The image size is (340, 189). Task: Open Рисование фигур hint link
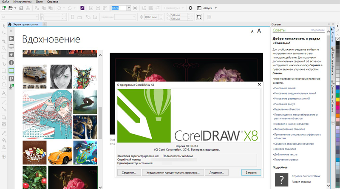click(x=284, y=104)
